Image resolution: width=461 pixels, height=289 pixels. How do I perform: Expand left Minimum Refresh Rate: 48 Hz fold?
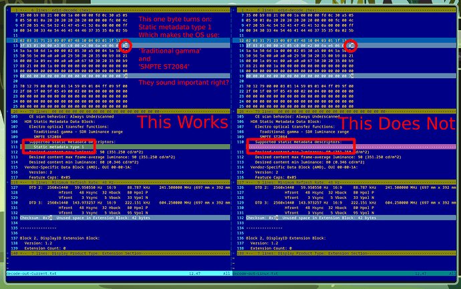point(120,182)
